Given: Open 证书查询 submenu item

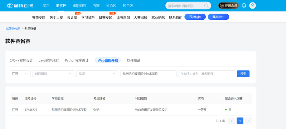Looking at the screenshot, I should [123, 17].
